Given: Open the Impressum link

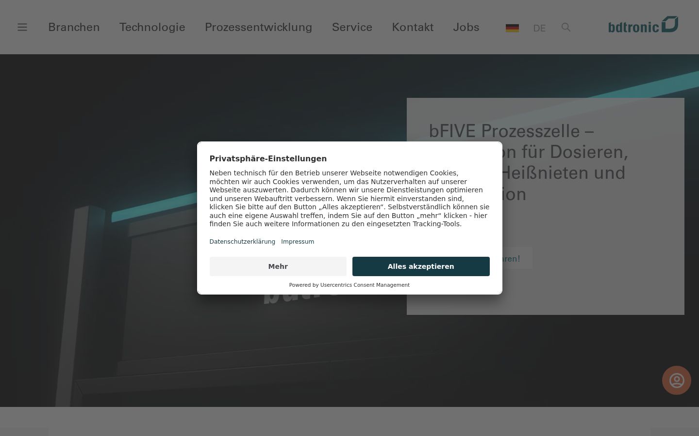Looking at the screenshot, I should (x=298, y=242).
